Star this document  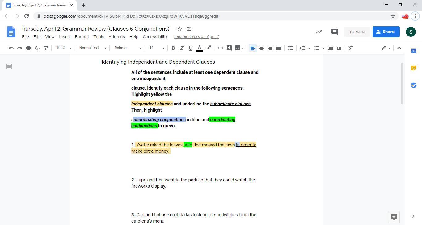click(x=179, y=29)
